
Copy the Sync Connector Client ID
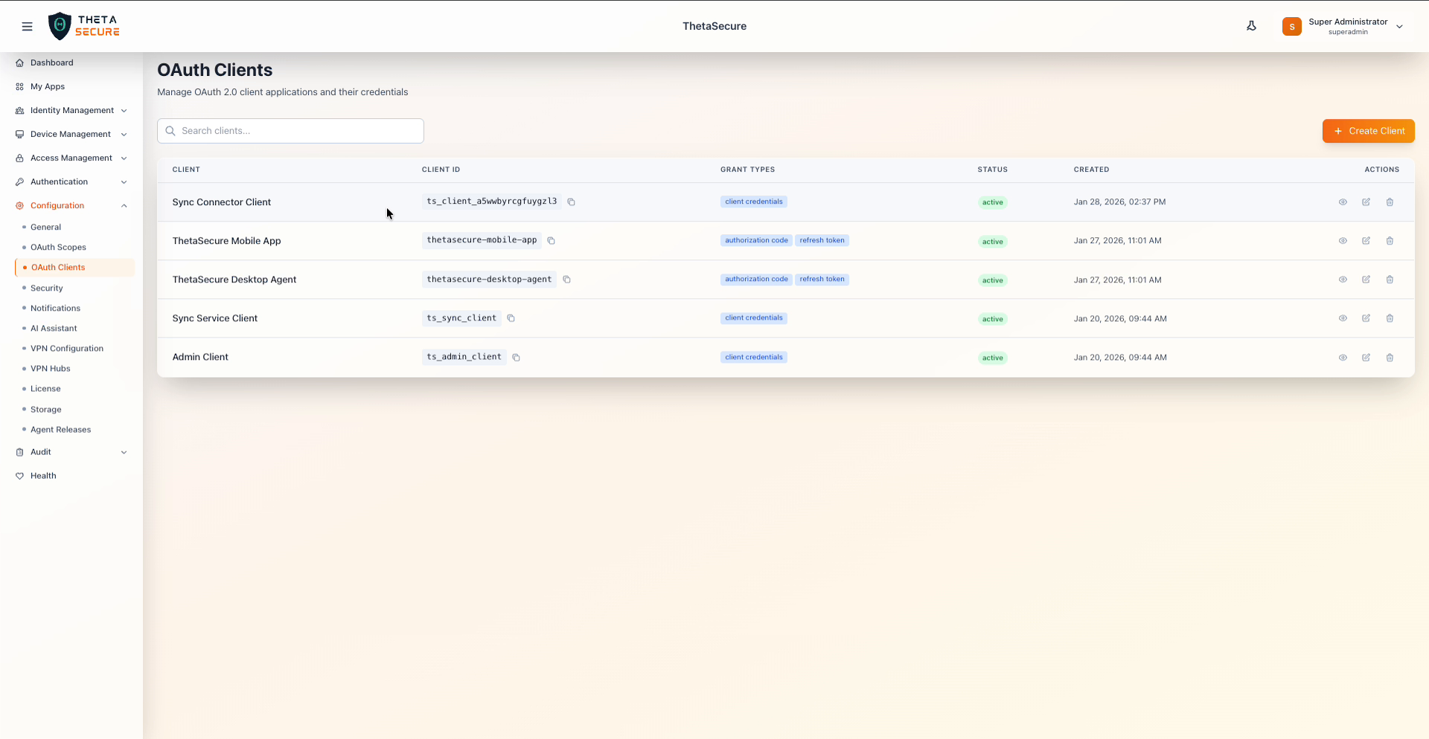[x=571, y=201]
